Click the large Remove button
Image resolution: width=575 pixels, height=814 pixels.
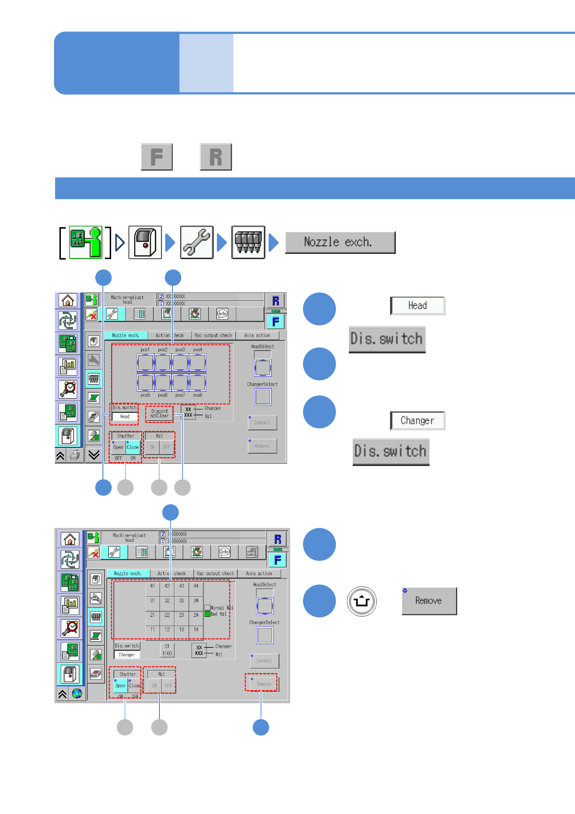tap(429, 601)
